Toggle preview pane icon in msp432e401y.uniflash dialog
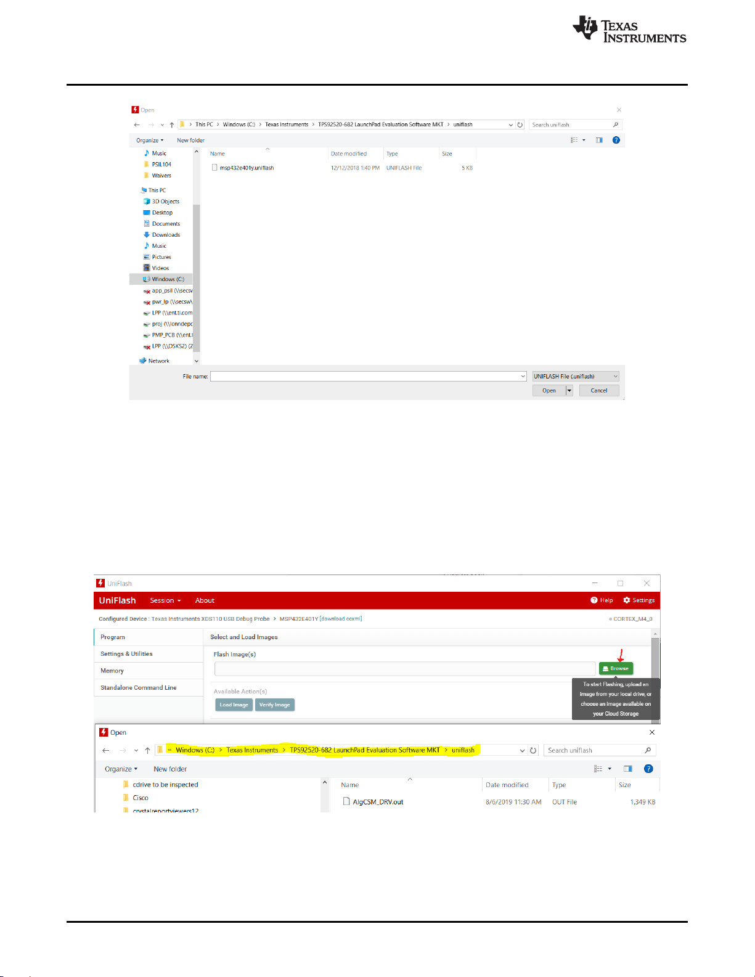This screenshot has width=755, height=977. [x=599, y=140]
